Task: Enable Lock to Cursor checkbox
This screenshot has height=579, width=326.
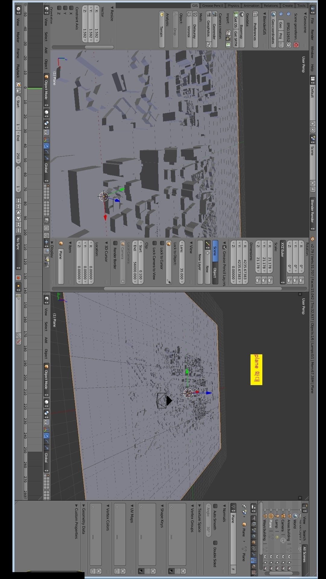Action: pos(162,243)
